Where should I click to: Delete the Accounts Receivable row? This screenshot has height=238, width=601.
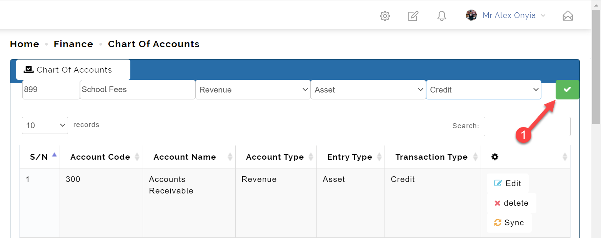511,203
